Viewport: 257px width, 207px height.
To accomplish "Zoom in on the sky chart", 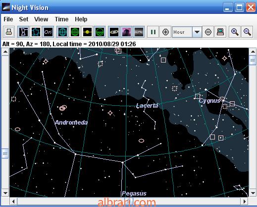I will point(235,32).
